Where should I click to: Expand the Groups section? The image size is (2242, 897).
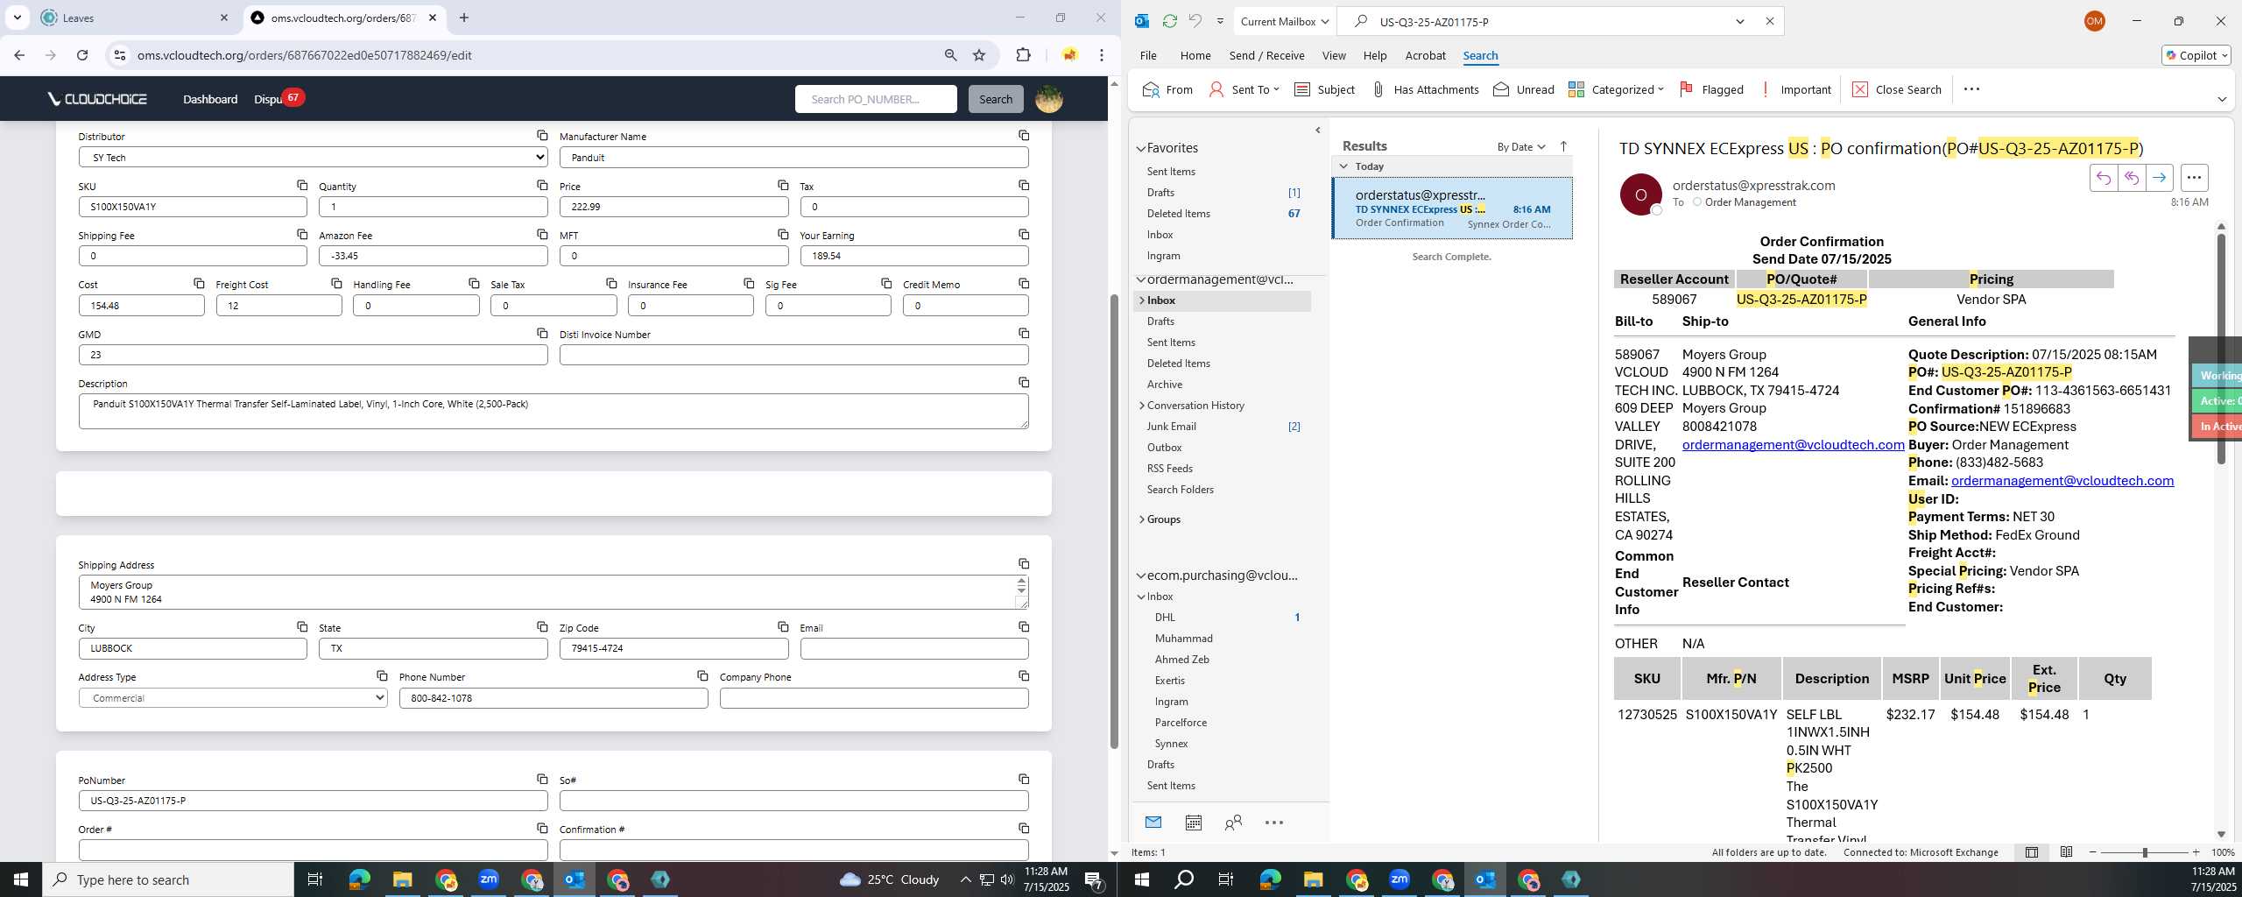[x=1141, y=519]
